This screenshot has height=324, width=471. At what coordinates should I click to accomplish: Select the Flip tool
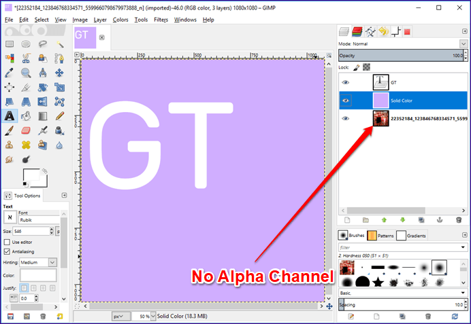click(x=43, y=102)
